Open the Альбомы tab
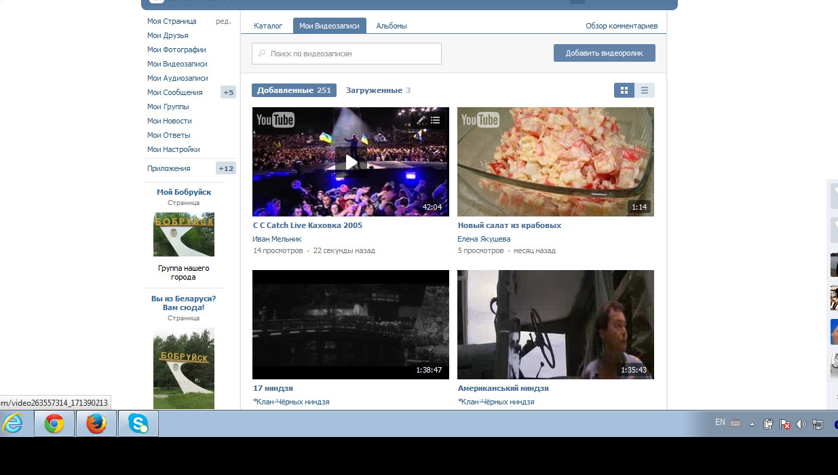The height and width of the screenshot is (475, 838). tap(392, 26)
